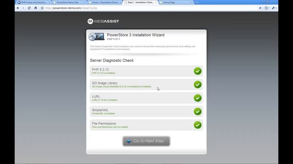The width and height of the screenshot is (293, 164).
Task: Click the go arrow next to address bar
Action: [x=260, y=8]
